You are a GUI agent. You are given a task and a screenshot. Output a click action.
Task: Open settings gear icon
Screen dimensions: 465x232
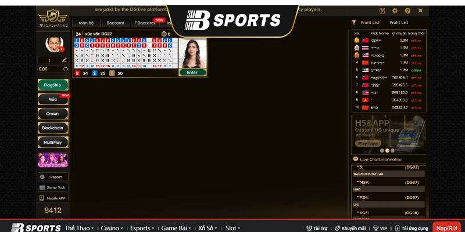[395, 11]
